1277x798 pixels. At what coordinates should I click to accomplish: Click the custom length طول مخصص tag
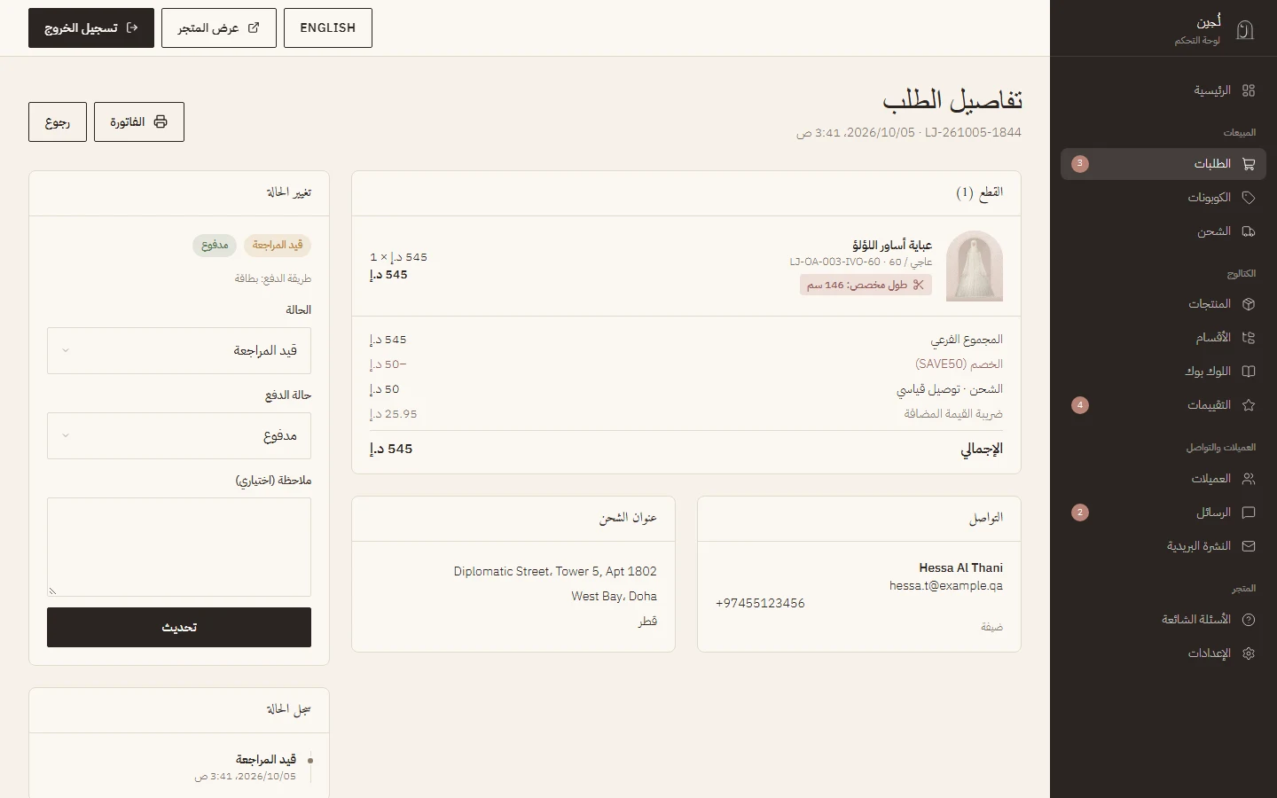pyautogui.click(x=866, y=285)
